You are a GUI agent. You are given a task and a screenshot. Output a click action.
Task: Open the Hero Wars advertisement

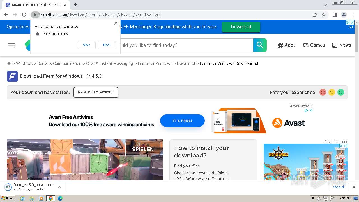click(306, 162)
